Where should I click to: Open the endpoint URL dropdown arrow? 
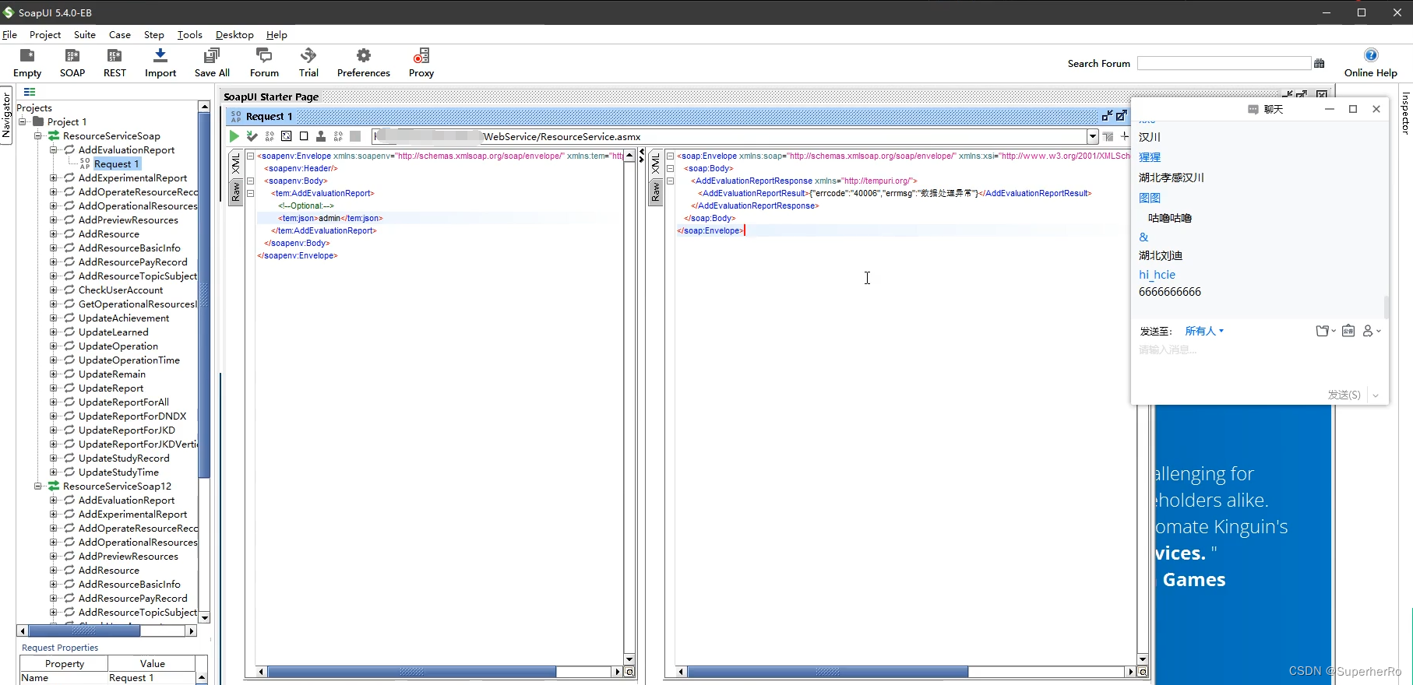point(1093,136)
